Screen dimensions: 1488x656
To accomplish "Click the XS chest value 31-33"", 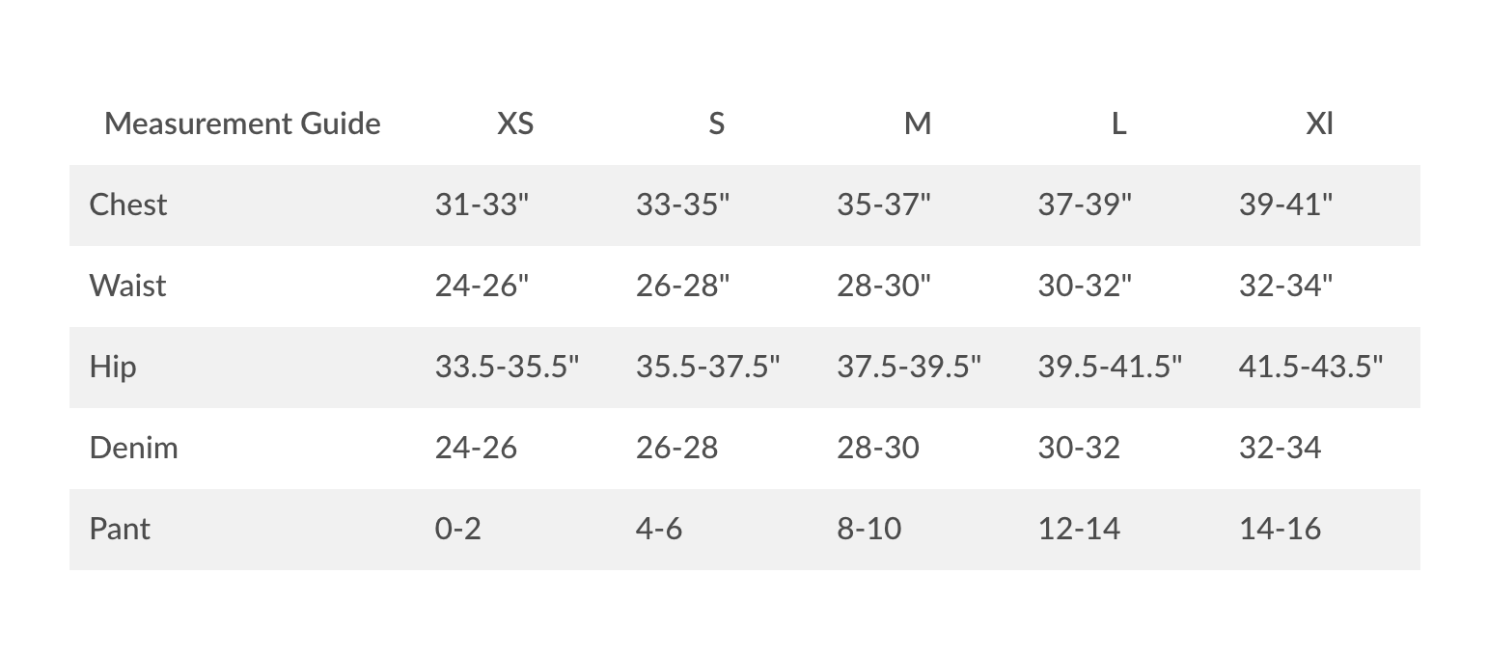I will coord(482,205).
